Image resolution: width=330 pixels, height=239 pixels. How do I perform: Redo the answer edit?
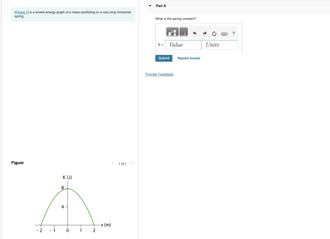205,33
